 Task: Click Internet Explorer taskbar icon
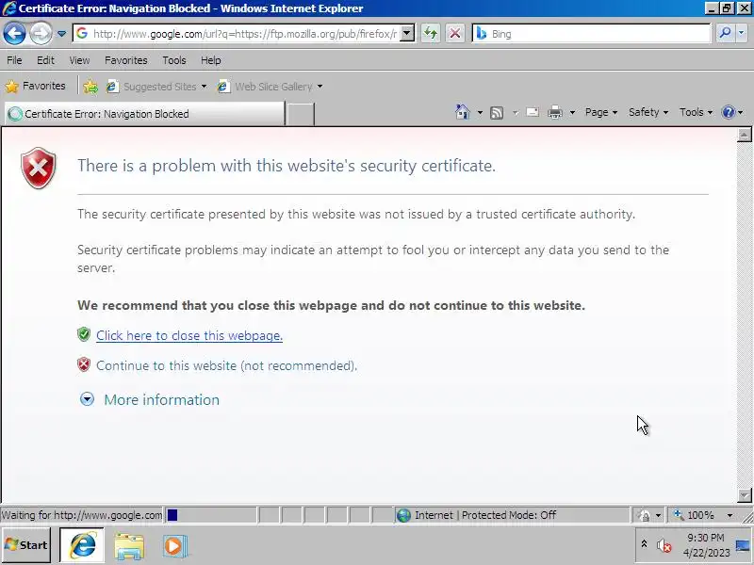pos(82,545)
